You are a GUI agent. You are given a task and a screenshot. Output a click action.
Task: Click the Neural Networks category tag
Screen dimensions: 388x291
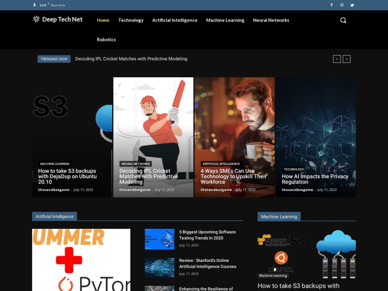pos(135,164)
